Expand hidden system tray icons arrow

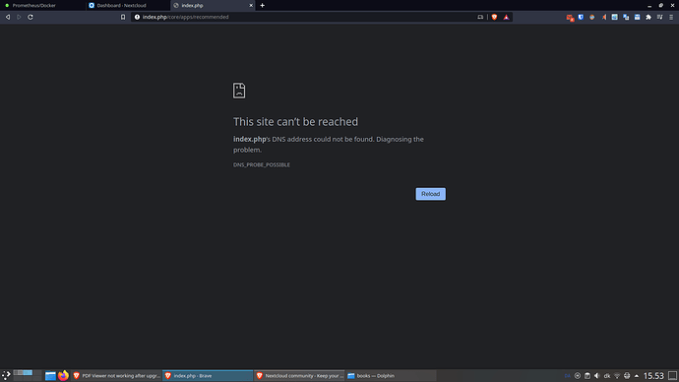637,376
